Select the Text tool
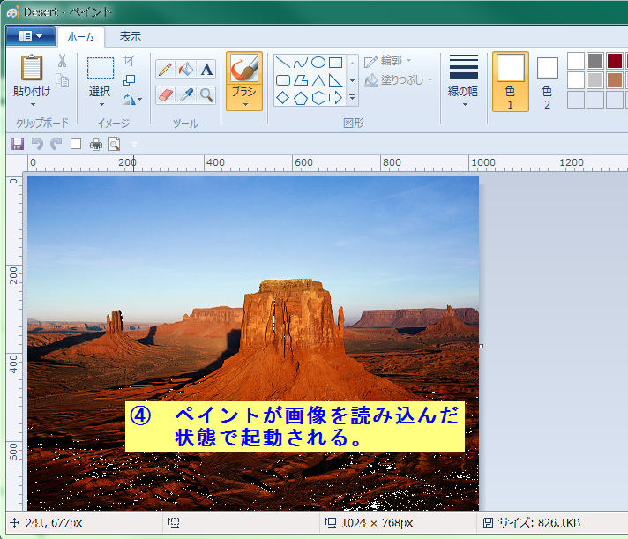This screenshot has height=539, width=628. (x=206, y=70)
